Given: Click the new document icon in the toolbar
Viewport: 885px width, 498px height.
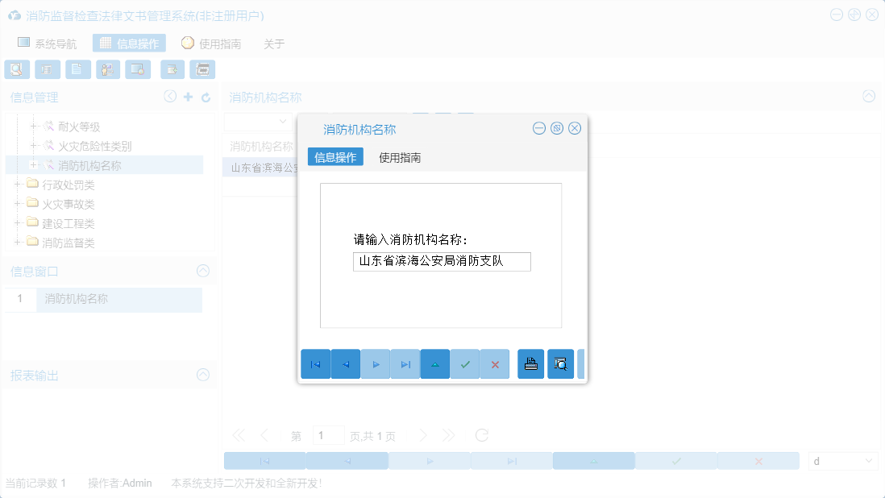Looking at the screenshot, I should (x=77, y=69).
